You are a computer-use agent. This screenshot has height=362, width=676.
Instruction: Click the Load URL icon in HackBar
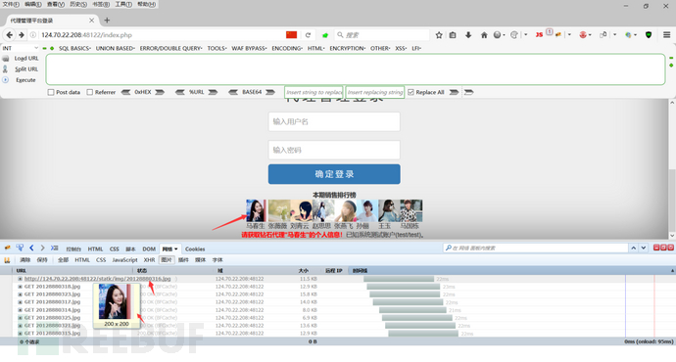[6, 58]
